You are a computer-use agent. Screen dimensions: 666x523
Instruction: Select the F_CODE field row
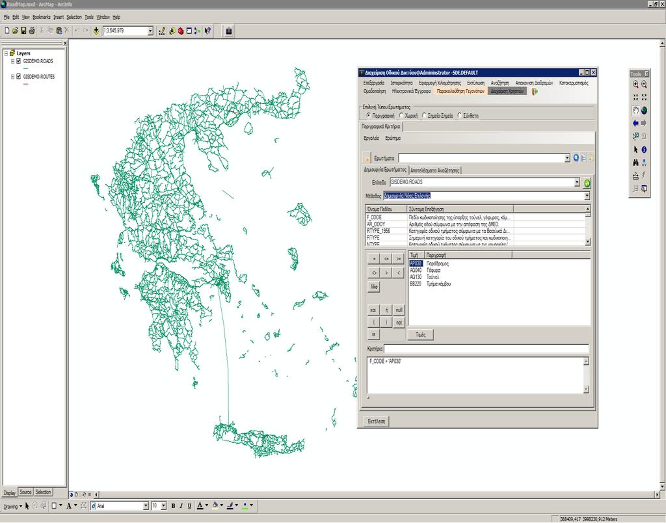[x=439, y=217]
